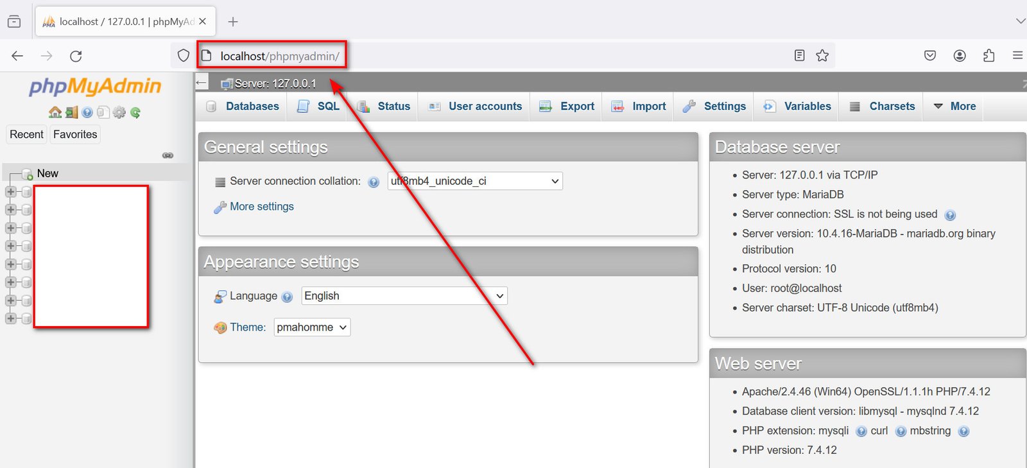Click the Export tab icon
The width and height of the screenshot is (1027, 468).
(x=546, y=107)
